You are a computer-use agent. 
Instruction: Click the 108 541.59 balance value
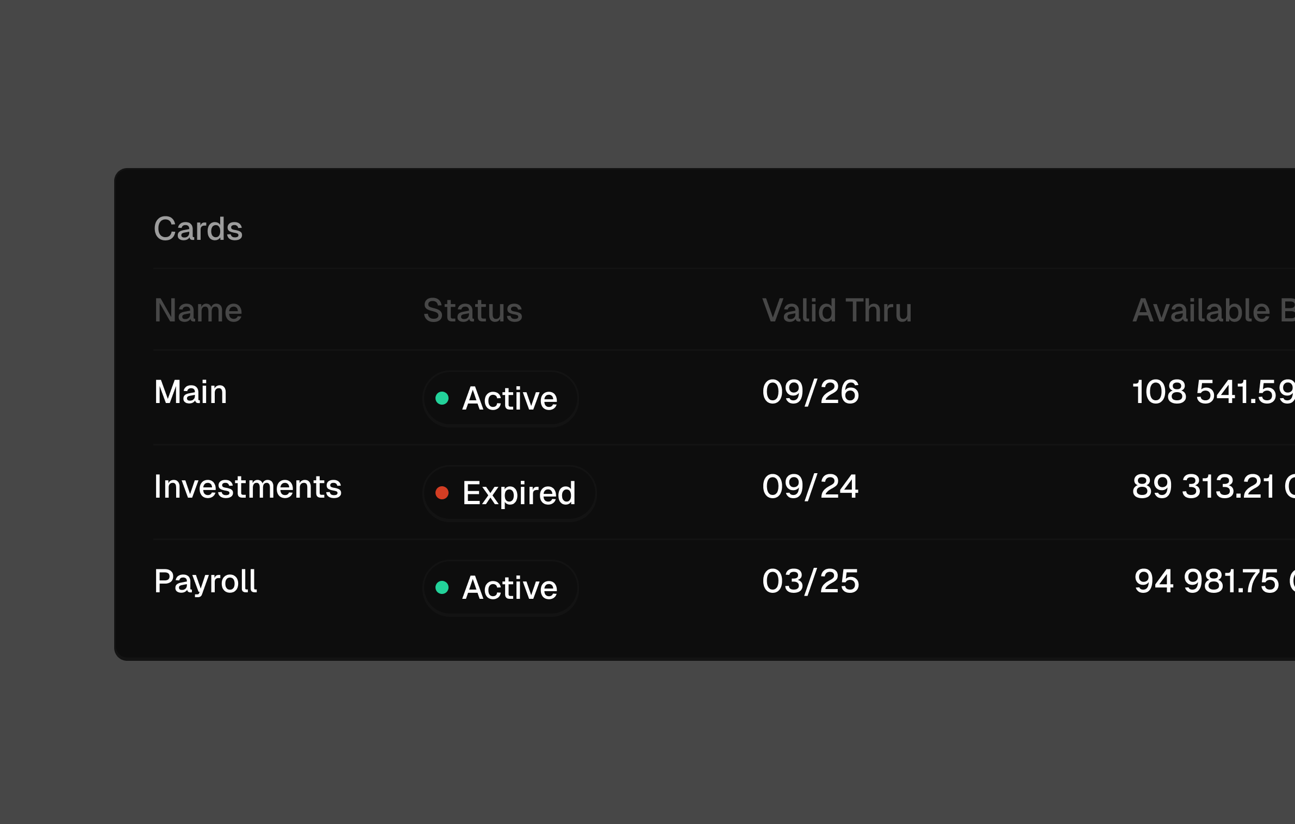coord(1213,392)
